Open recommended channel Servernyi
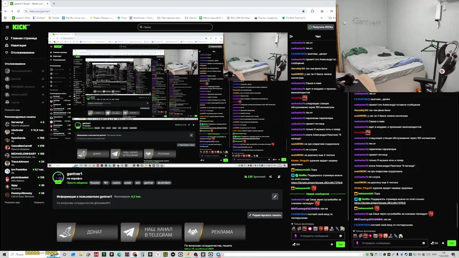459x258 pixels. [24, 124]
